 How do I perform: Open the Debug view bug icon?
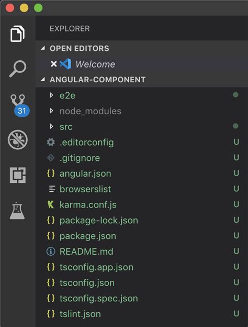click(x=18, y=140)
